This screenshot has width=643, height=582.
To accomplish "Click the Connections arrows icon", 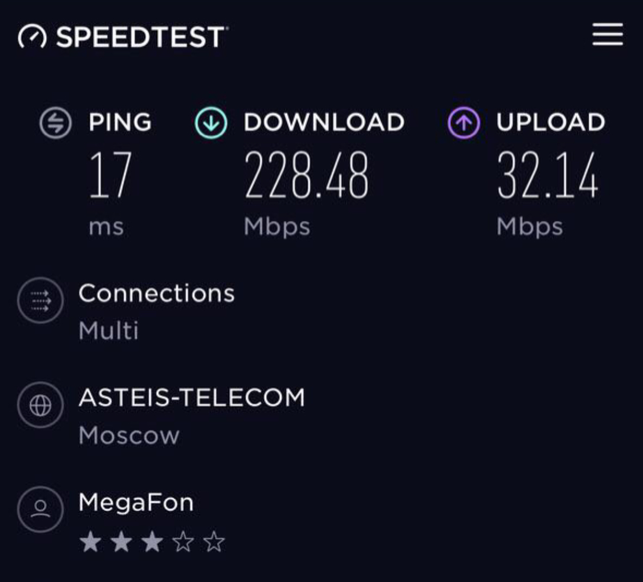I will tap(39, 300).
